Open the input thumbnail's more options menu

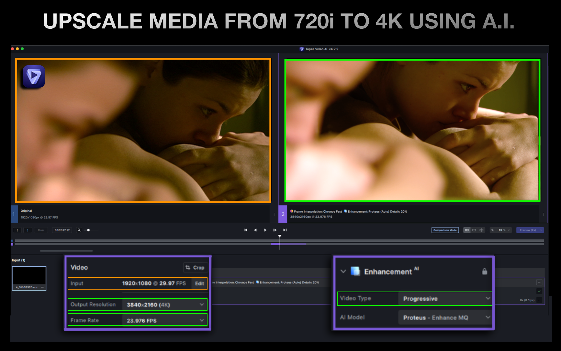click(x=42, y=287)
